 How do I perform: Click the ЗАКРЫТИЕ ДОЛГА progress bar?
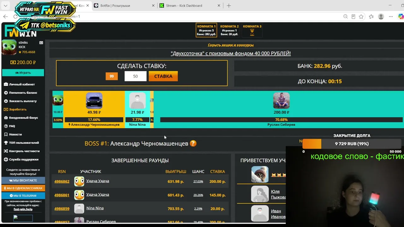click(x=352, y=144)
